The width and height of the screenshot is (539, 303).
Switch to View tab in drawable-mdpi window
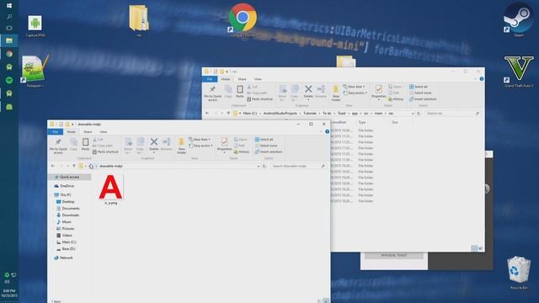click(103, 132)
